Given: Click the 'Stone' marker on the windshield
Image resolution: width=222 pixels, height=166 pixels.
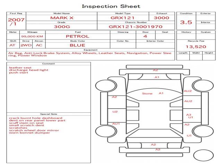Looking at the screenshot, I should pos(147,94).
